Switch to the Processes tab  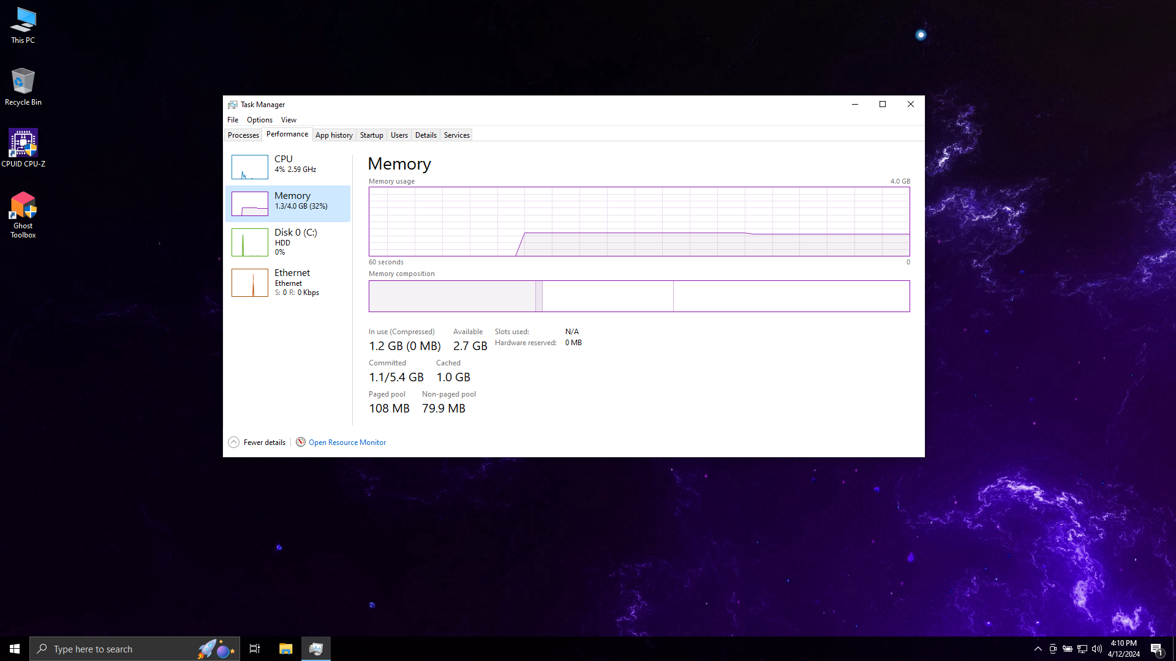(x=243, y=135)
